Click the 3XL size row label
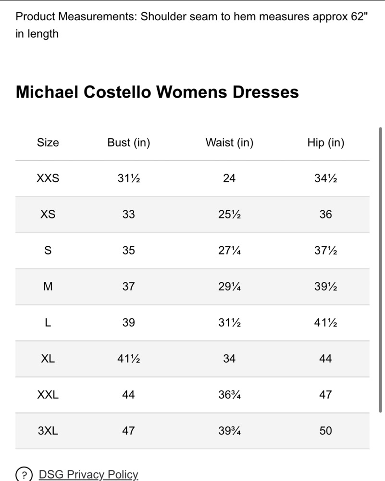This screenshot has height=481, width=385. (48, 430)
